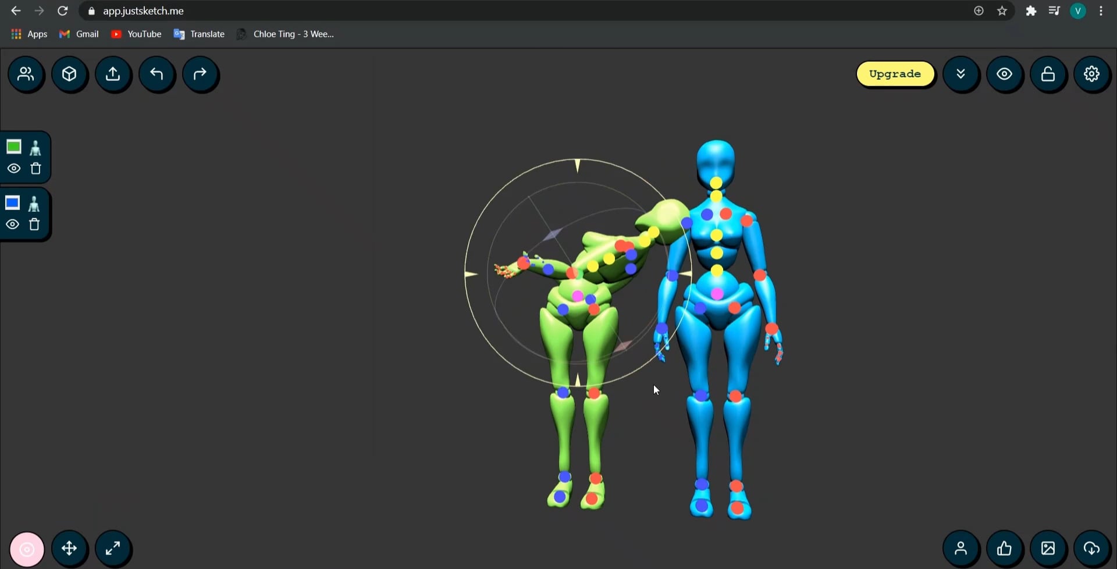Click the blue model's pink pelvis joint
This screenshot has height=569, width=1117.
[717, 294]
